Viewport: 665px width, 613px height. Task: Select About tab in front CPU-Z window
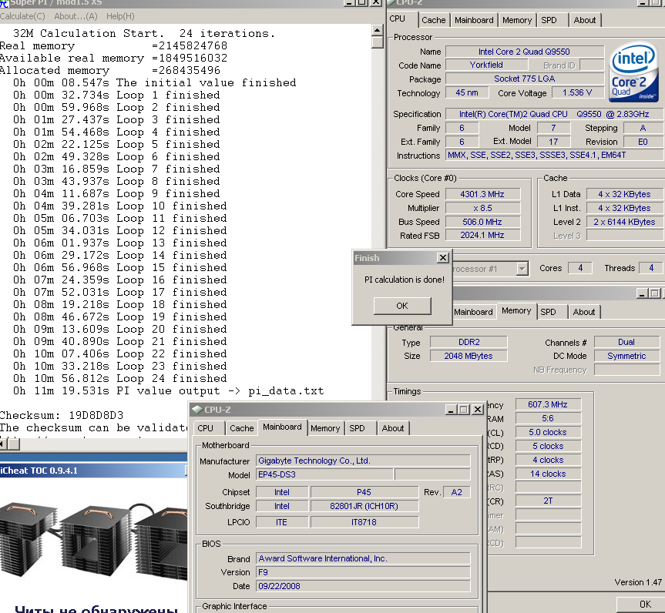tap(393, 428)
